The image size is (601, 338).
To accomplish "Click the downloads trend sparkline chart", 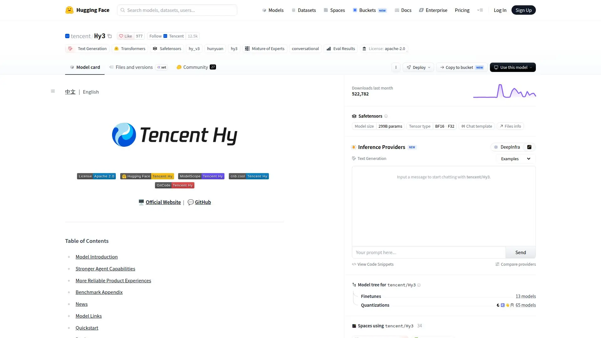I will click(x=505, y=91).
